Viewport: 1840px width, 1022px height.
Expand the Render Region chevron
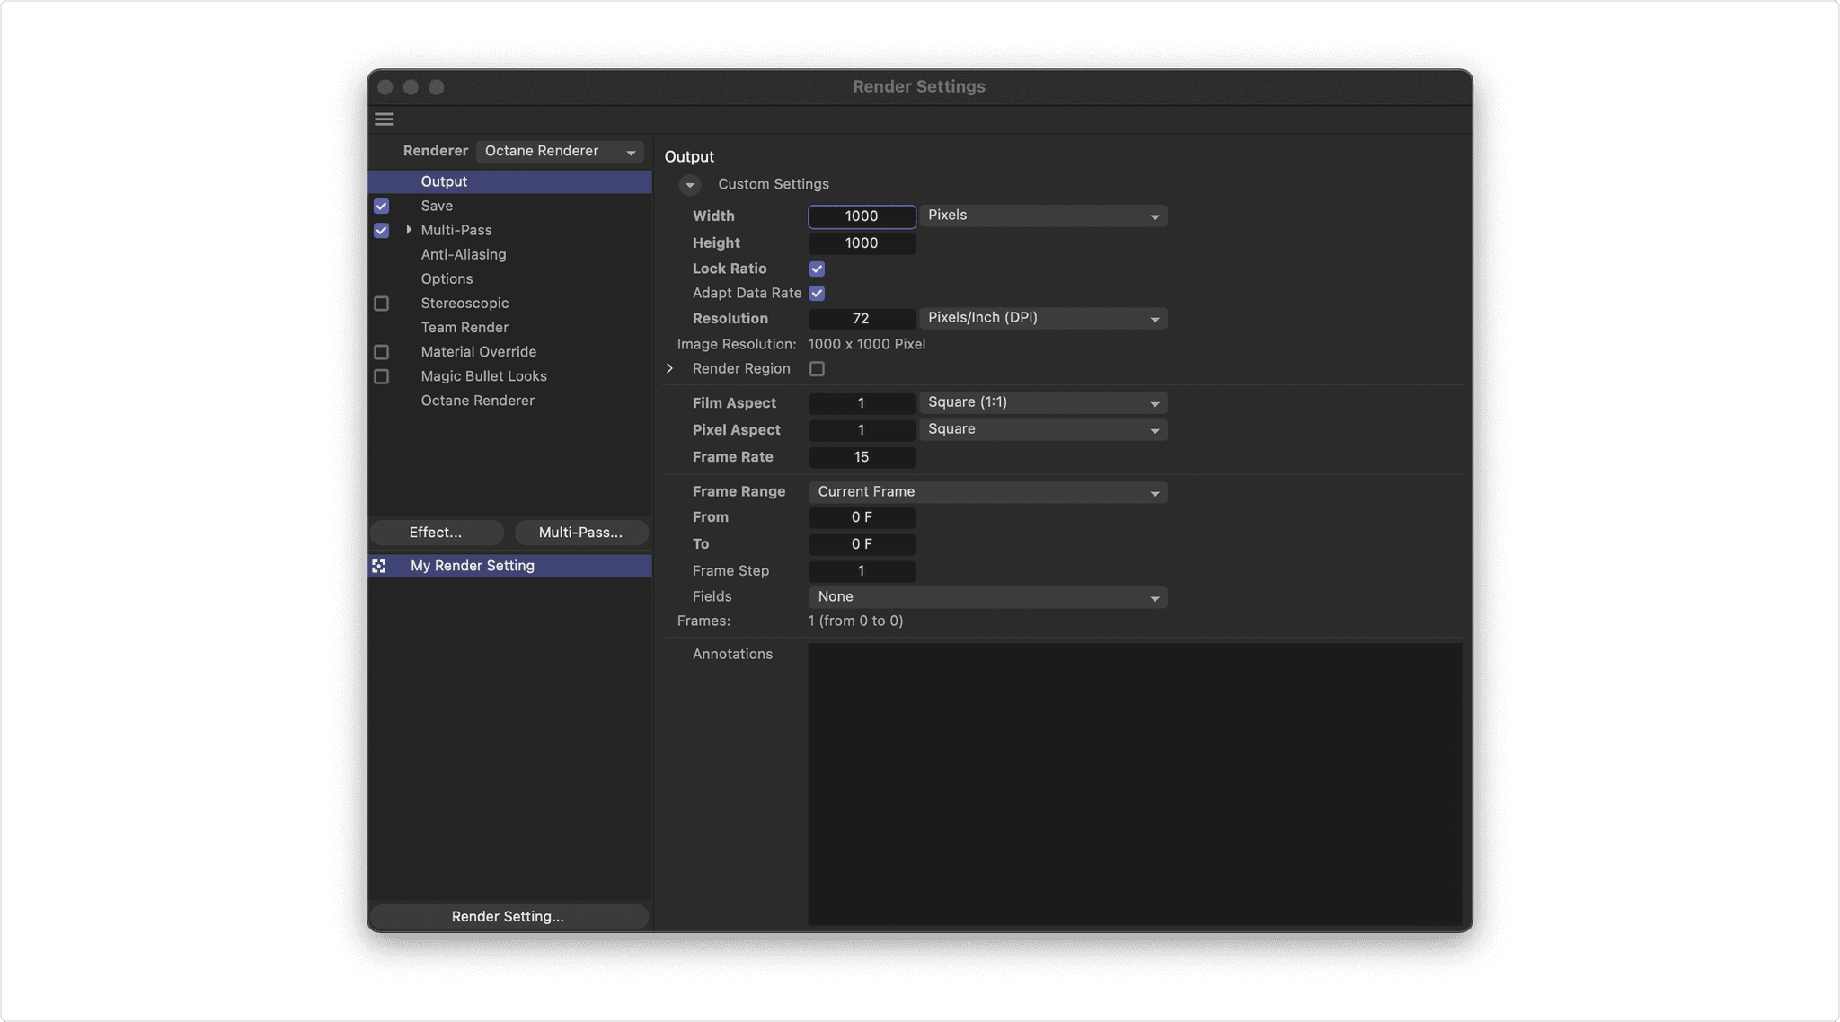click(670, 369)
